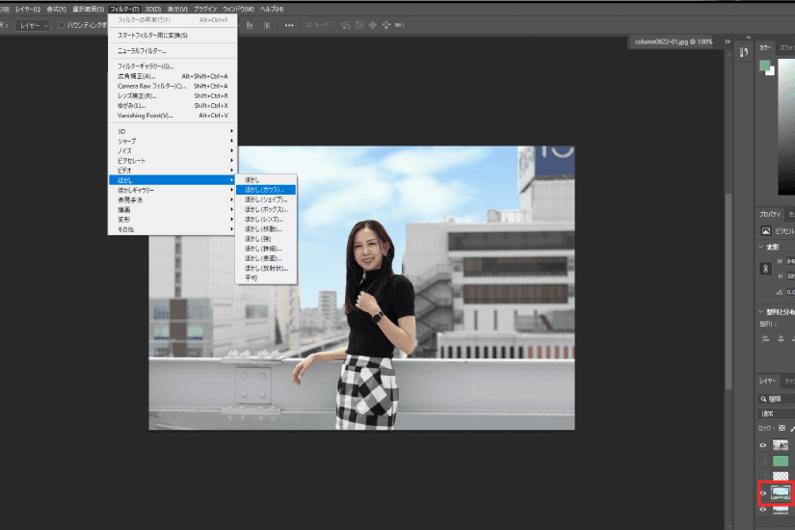Show the hidden green fill layer
Screen dimensions: 795x530
763,461
